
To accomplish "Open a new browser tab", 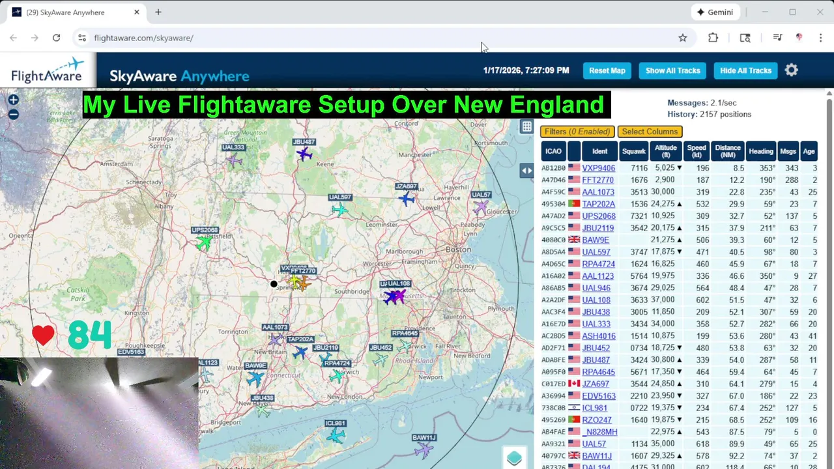I will point(158,12).
